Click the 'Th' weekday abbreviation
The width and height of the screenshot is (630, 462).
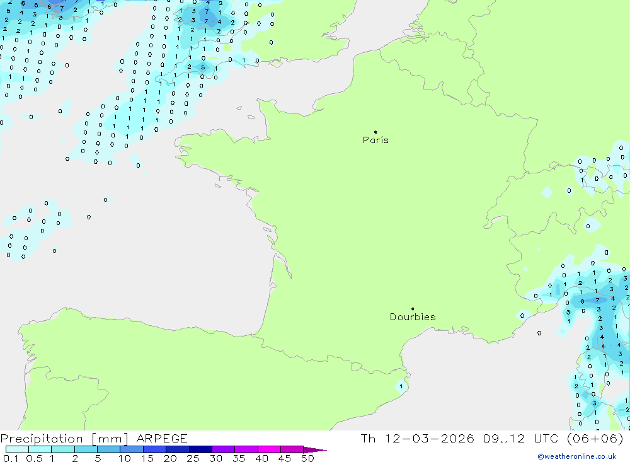pos(368,439)
